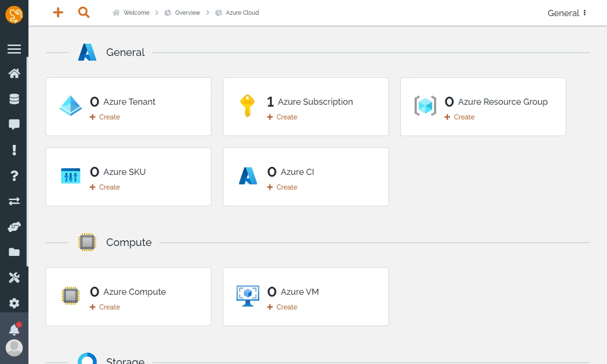The image size is (607, 364).
Task: Click the orange plus add icon
Action: [x=58, y=13]
